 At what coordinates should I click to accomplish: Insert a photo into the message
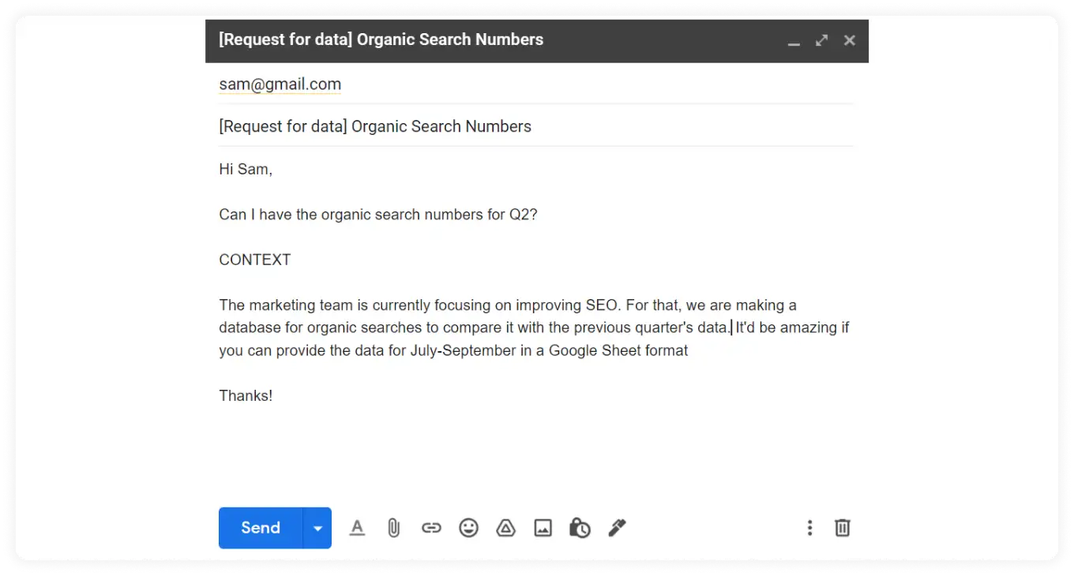coord(543,528)
